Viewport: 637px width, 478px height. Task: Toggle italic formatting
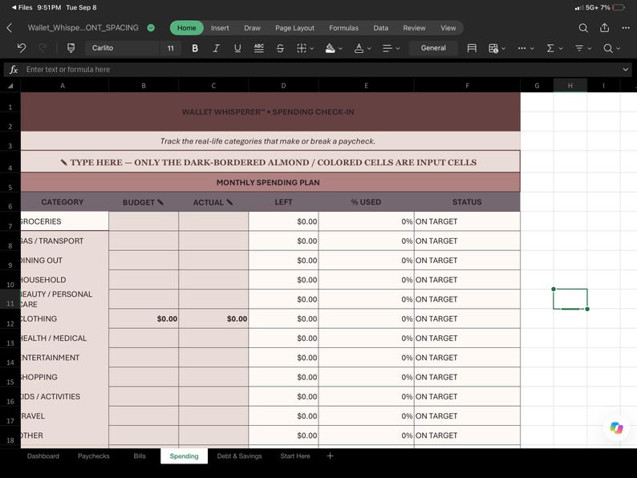[x=216, y=48]
